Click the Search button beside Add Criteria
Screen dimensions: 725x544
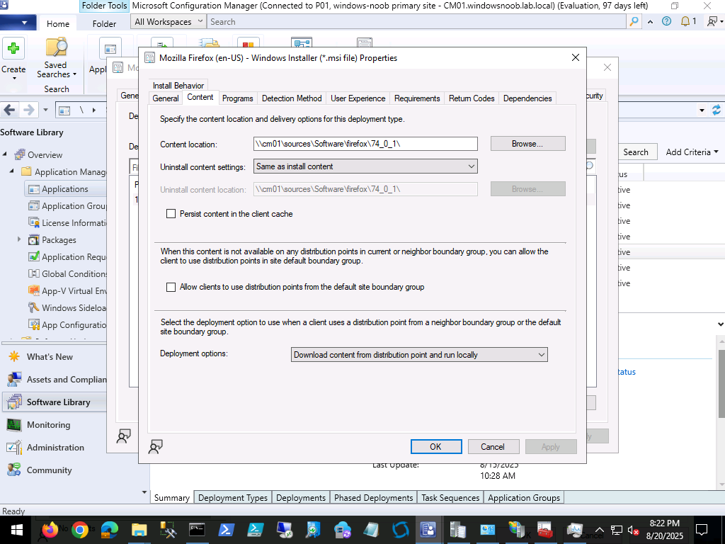[636, 152]
